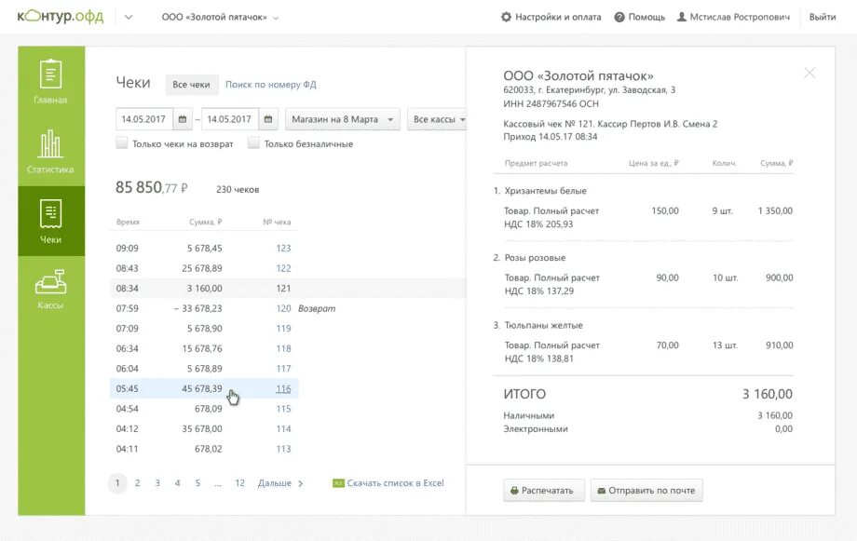Open the Статистика sidebar section
Screen dimensions: 857x541
pos(51,152)
